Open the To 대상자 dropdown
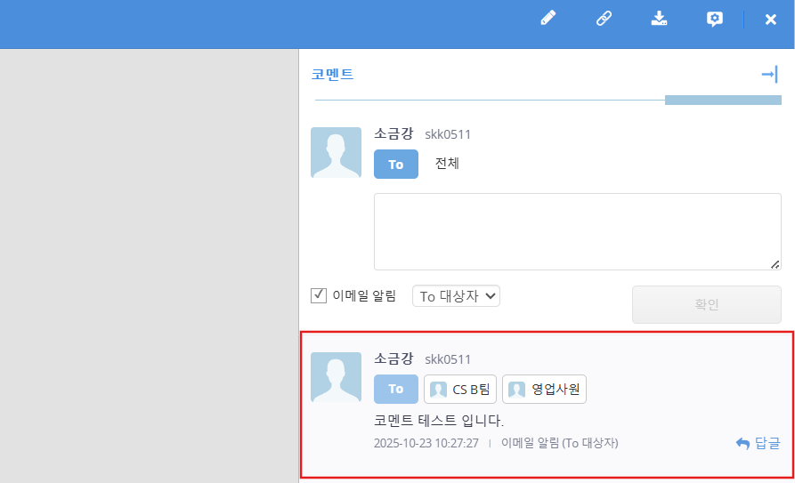This screenshot has width=795, height=483. [456, 296]
